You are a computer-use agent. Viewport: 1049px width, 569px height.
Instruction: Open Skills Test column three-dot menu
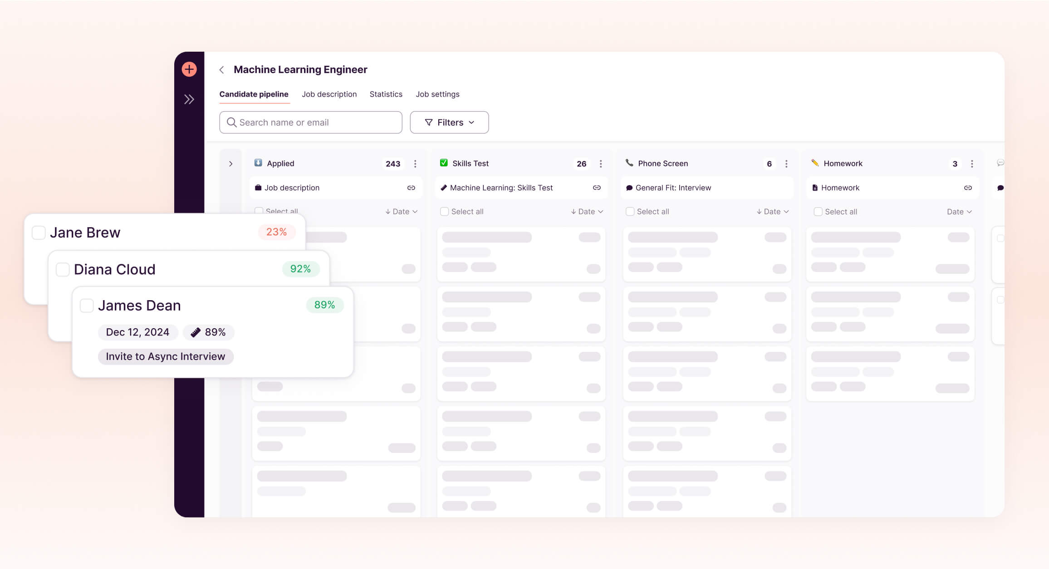tap(601, 164)
